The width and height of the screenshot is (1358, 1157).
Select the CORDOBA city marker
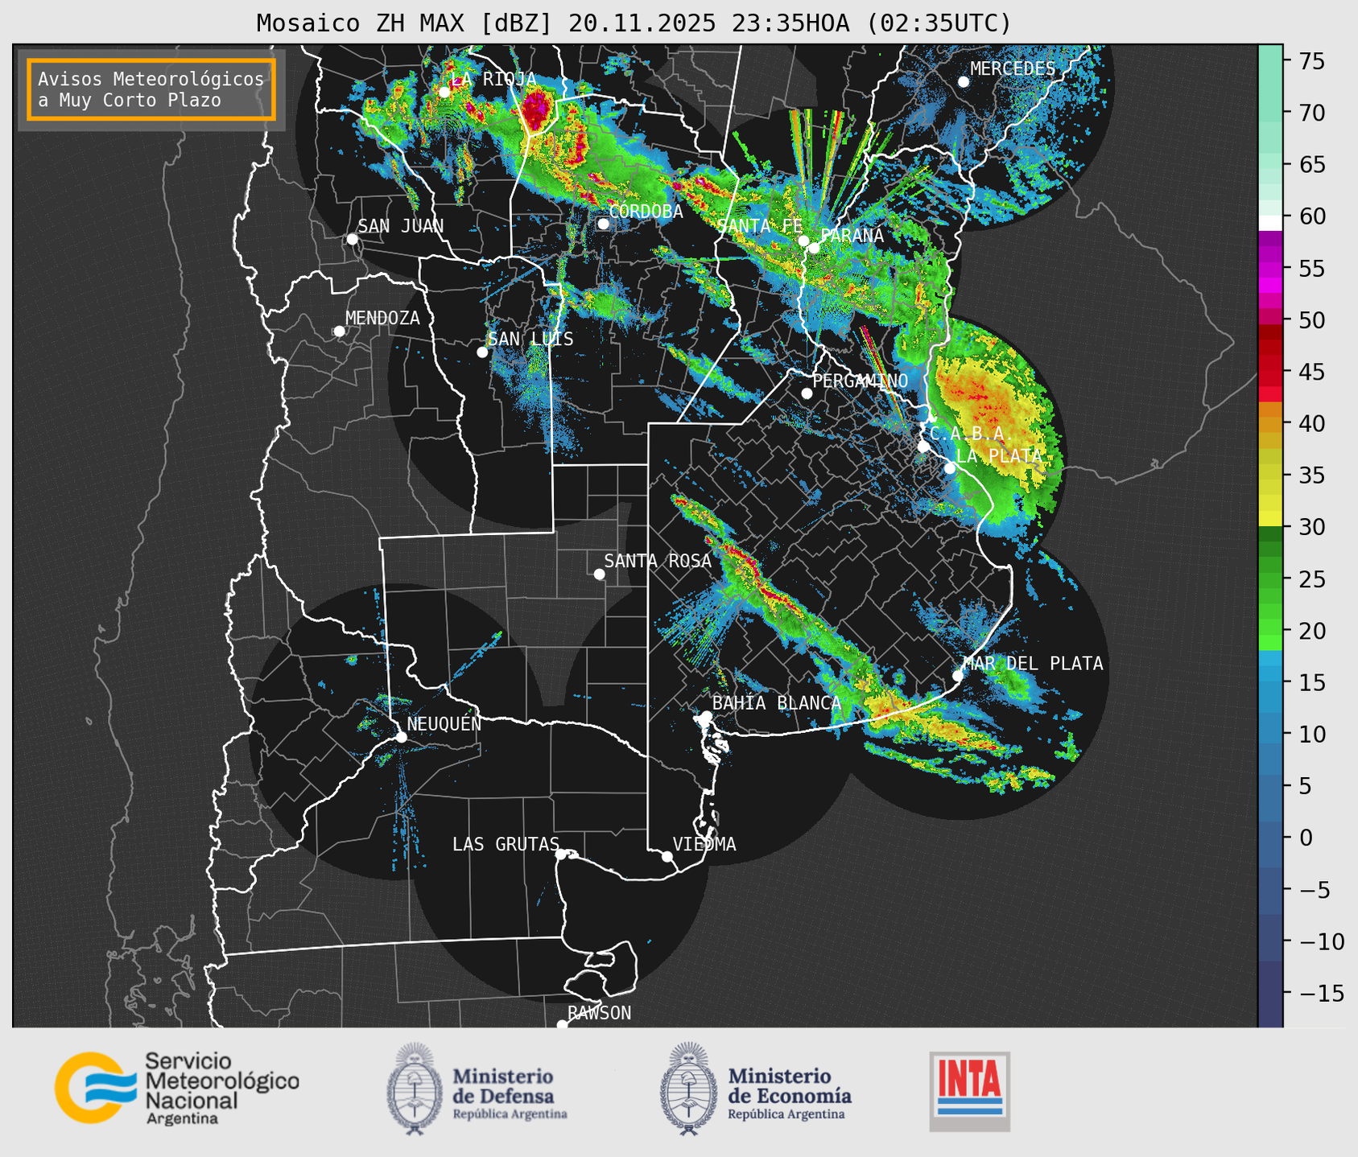tap(604, 224)
